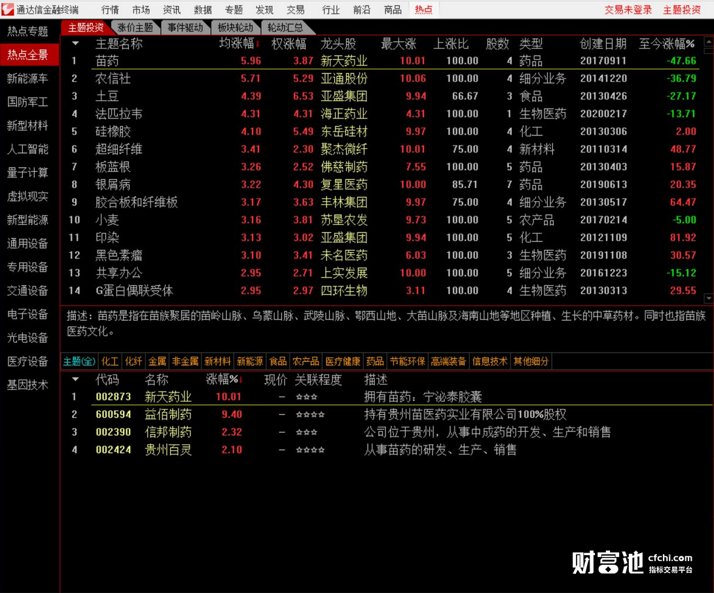Screen dimensions: 714x593
Task: Sort stocks by 涨幅% column header
Action: (224, 380)
